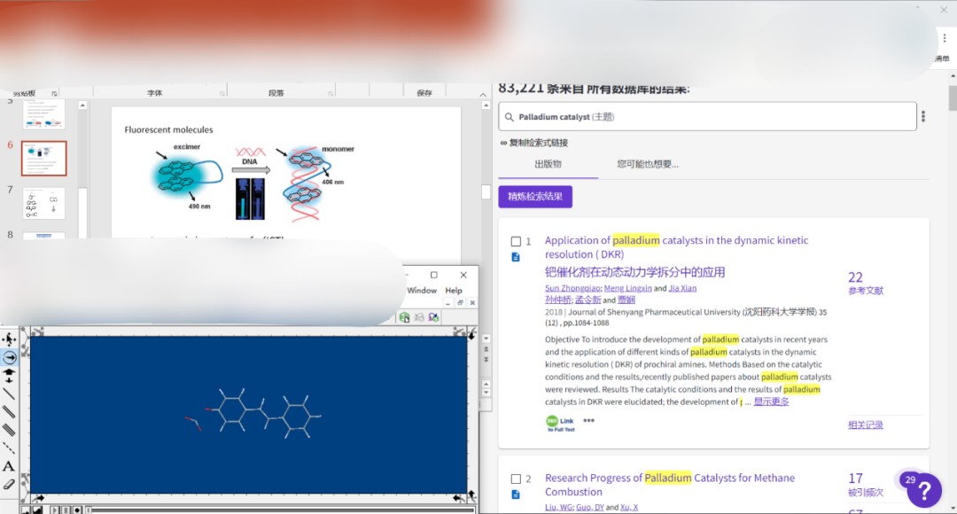Pick the triple bond tool

[x=9, y=430]
